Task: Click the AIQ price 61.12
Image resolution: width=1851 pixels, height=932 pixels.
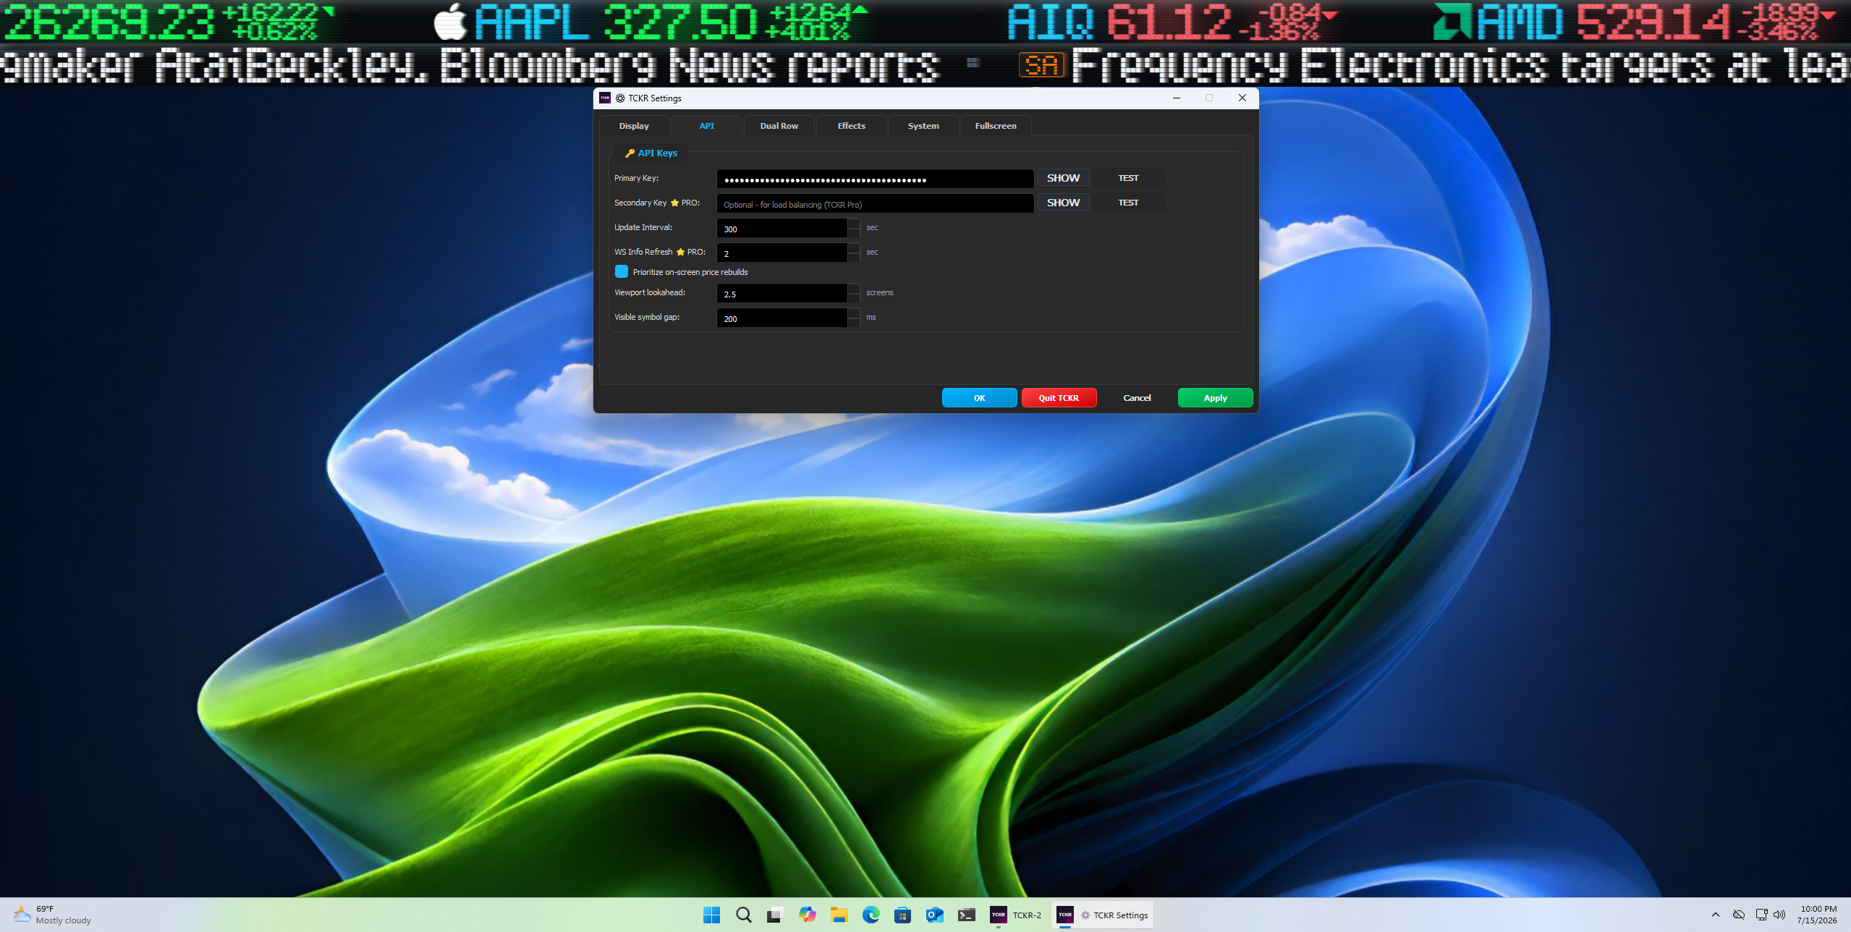Action: (1169, 22)
